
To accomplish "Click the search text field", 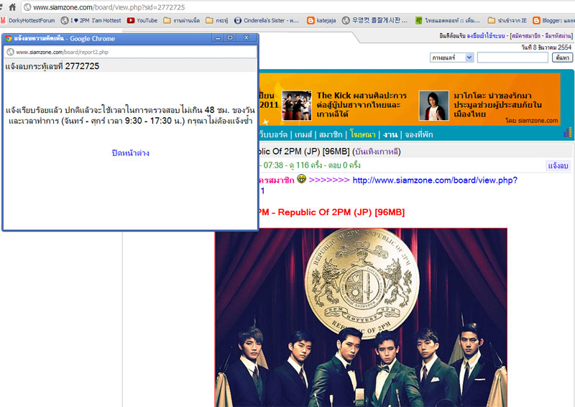I will point(512,58).
